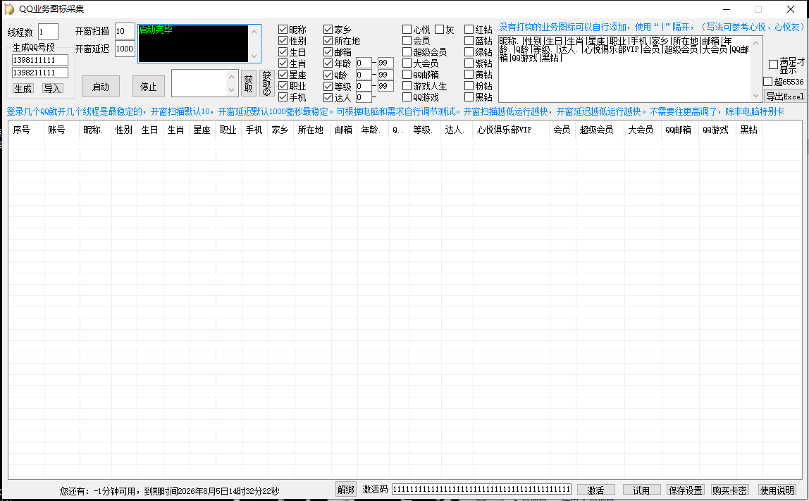The image size is (809, 501).
Task: Click the QQ app icon in title bar
Action: coord(8,8)
